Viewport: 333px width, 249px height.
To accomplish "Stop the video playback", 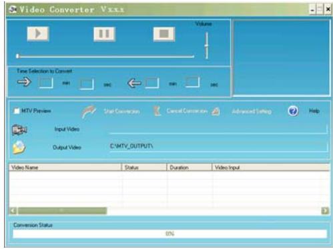I will [x=164, y=34].
